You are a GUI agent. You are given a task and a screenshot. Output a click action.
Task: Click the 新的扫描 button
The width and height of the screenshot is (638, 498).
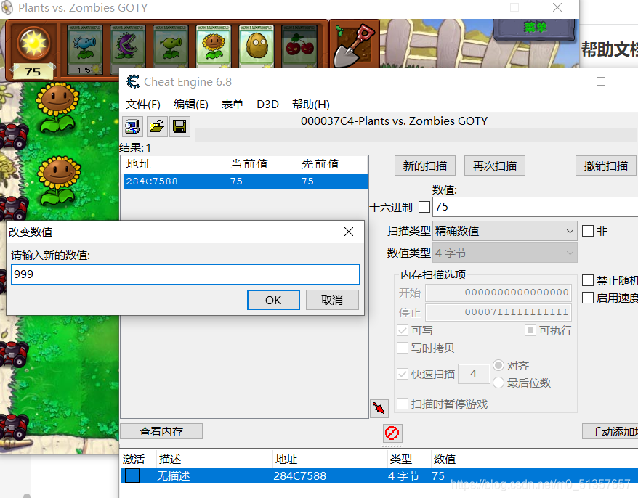coord(424,165)
